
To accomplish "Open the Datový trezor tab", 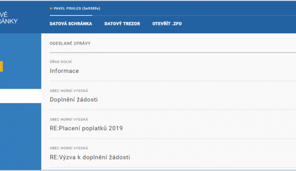I will pos(122,24).
